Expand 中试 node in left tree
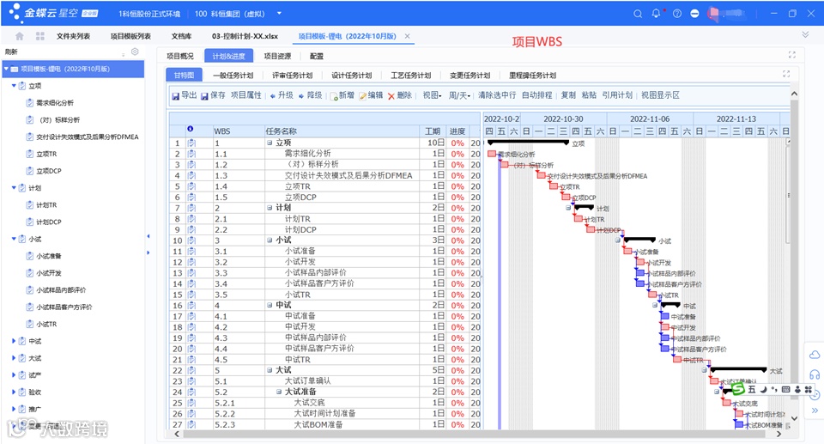 [x=14, y=341]
